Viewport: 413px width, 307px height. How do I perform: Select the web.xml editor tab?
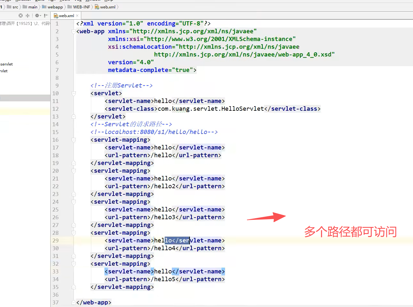pos(66,15)
